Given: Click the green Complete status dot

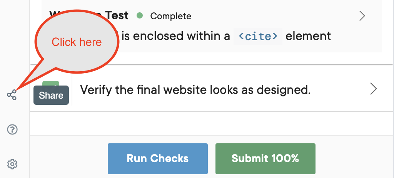Looking at the screenshot, I should (x=140, y=16).
